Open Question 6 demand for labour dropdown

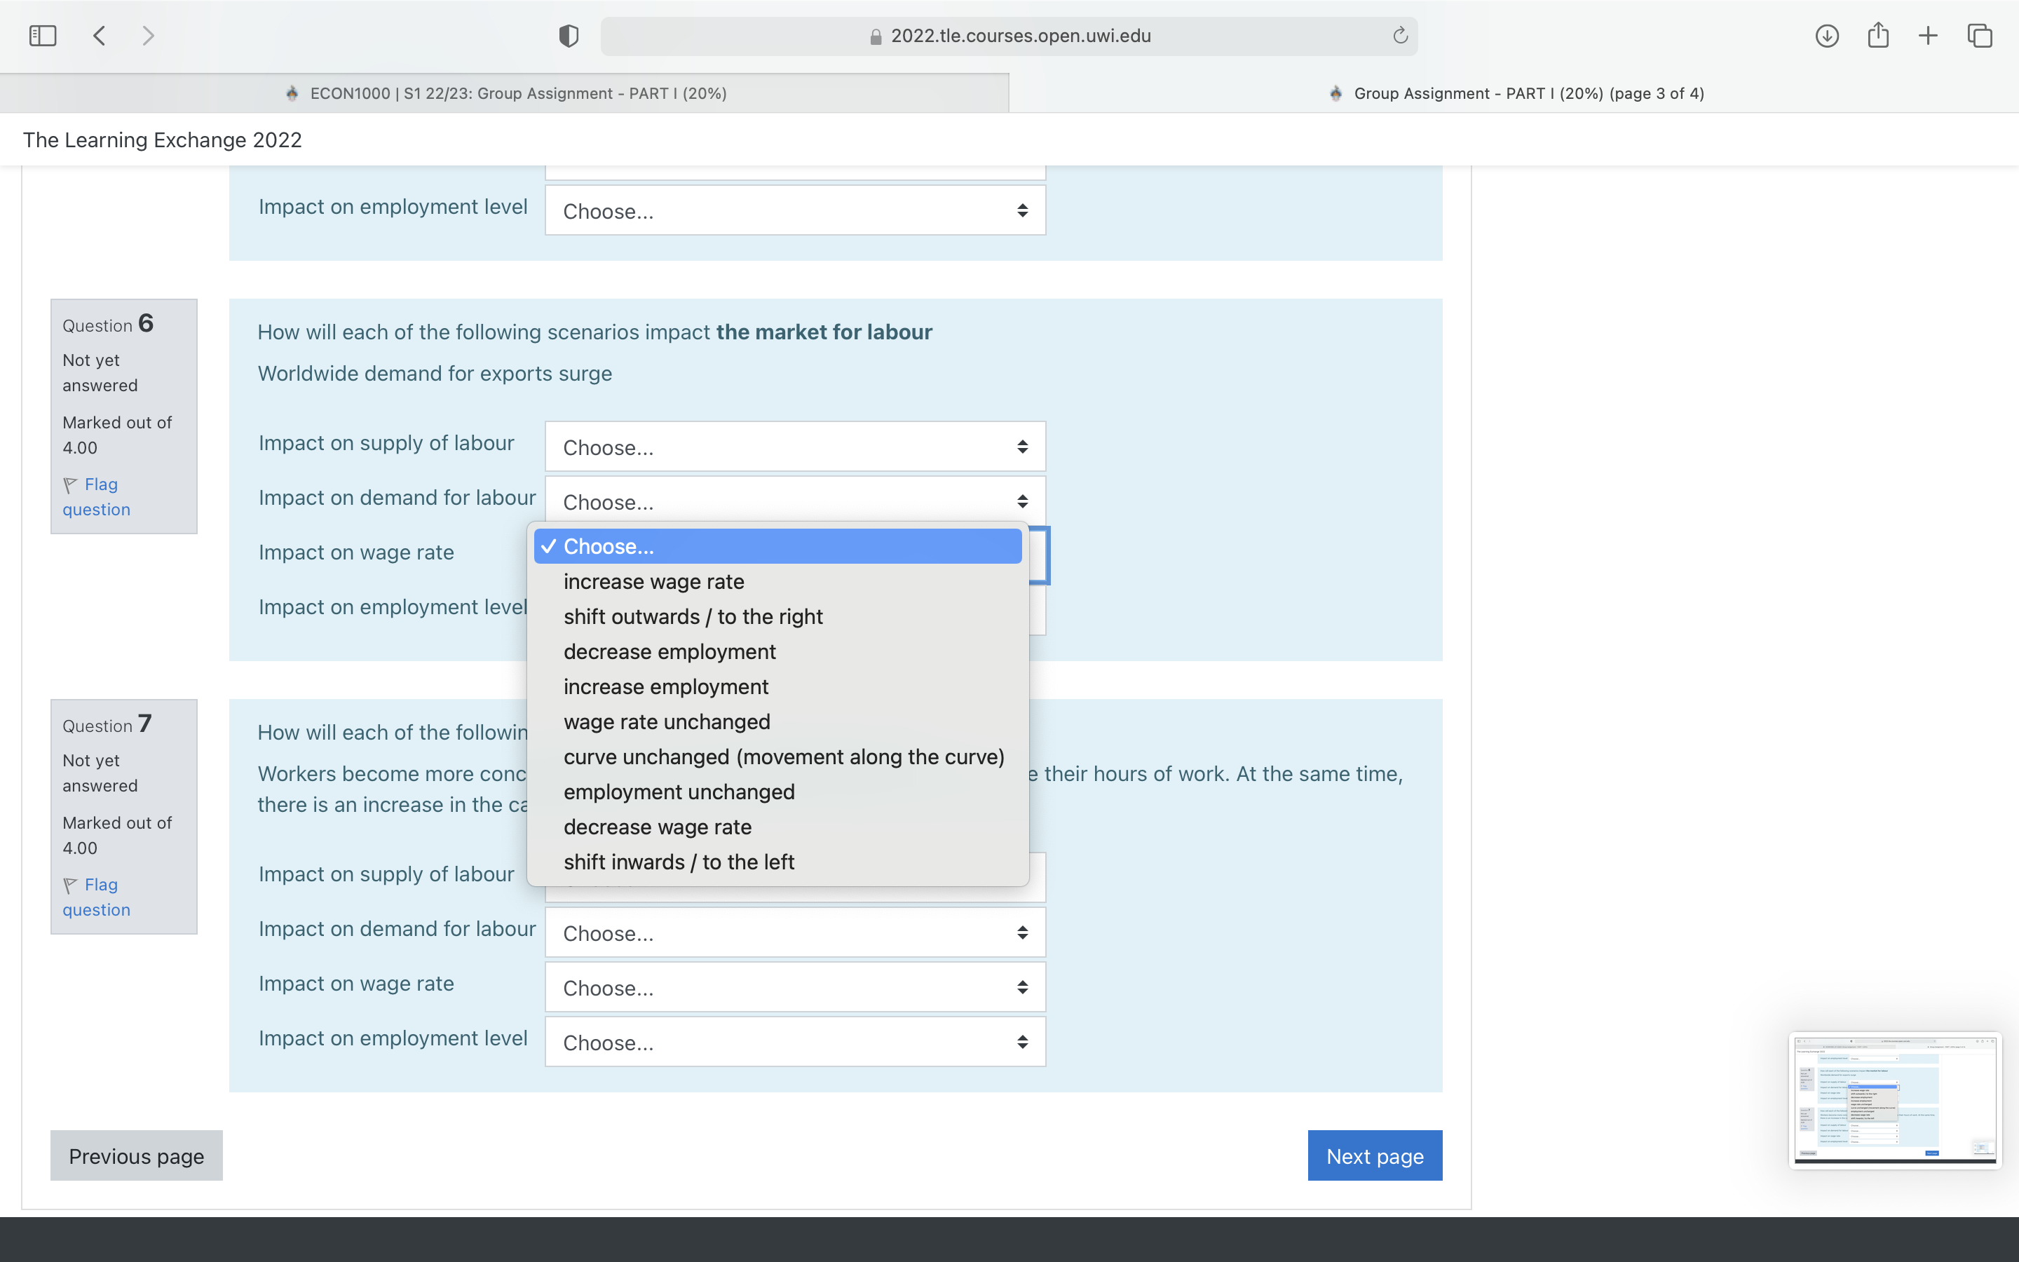(794, 501)
